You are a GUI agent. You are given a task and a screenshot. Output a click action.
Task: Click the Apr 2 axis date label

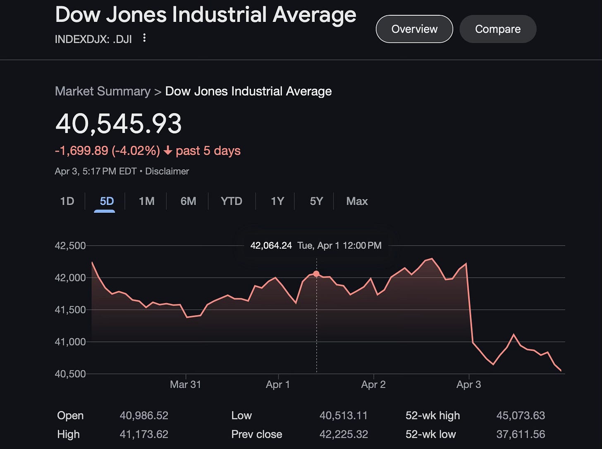coord(373,385)
